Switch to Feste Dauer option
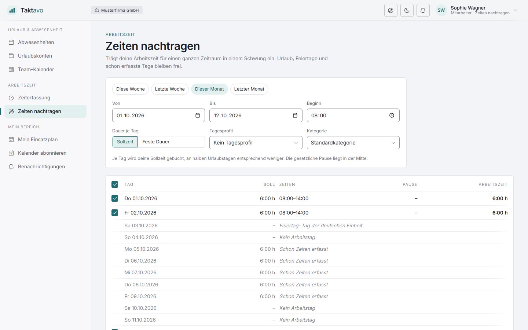 click(156, 142)
